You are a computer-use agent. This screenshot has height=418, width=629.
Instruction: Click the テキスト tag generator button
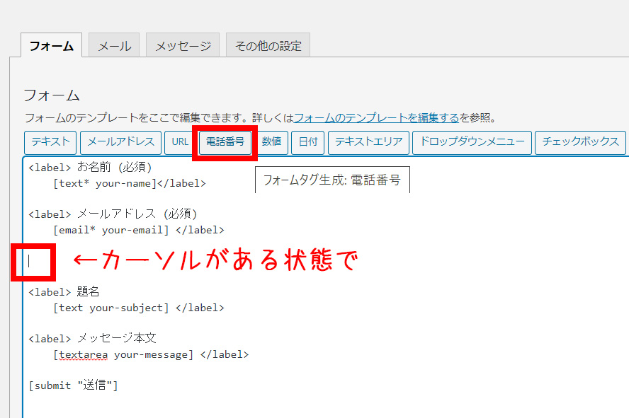click(x=50, y=141)
